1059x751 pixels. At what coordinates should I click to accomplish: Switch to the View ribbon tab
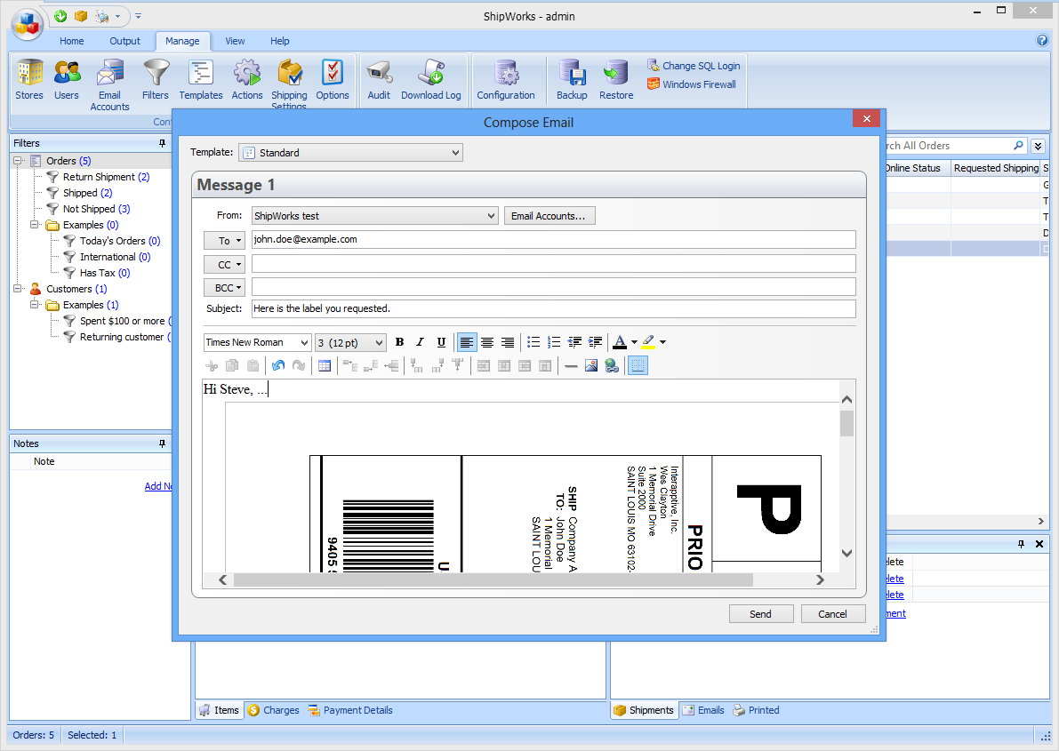click(x=234, y=41)
